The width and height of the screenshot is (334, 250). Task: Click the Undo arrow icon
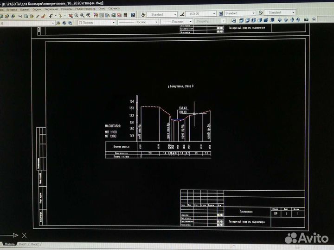click(x=51, y=16)
